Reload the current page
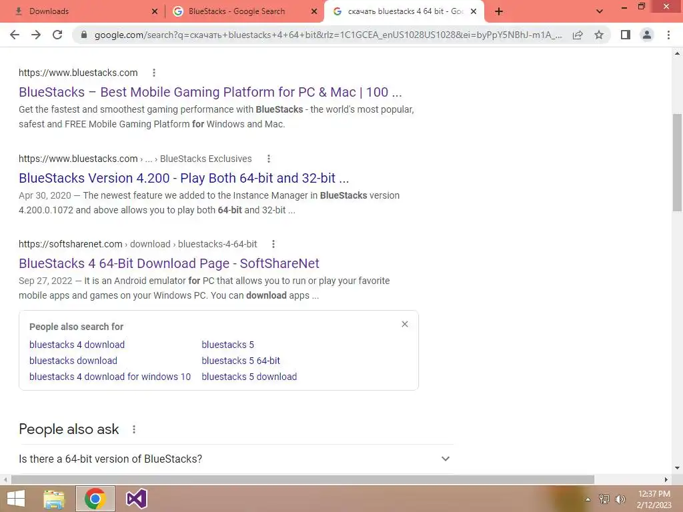The height and width of the screenshot is (512, 683). [57, 35]
